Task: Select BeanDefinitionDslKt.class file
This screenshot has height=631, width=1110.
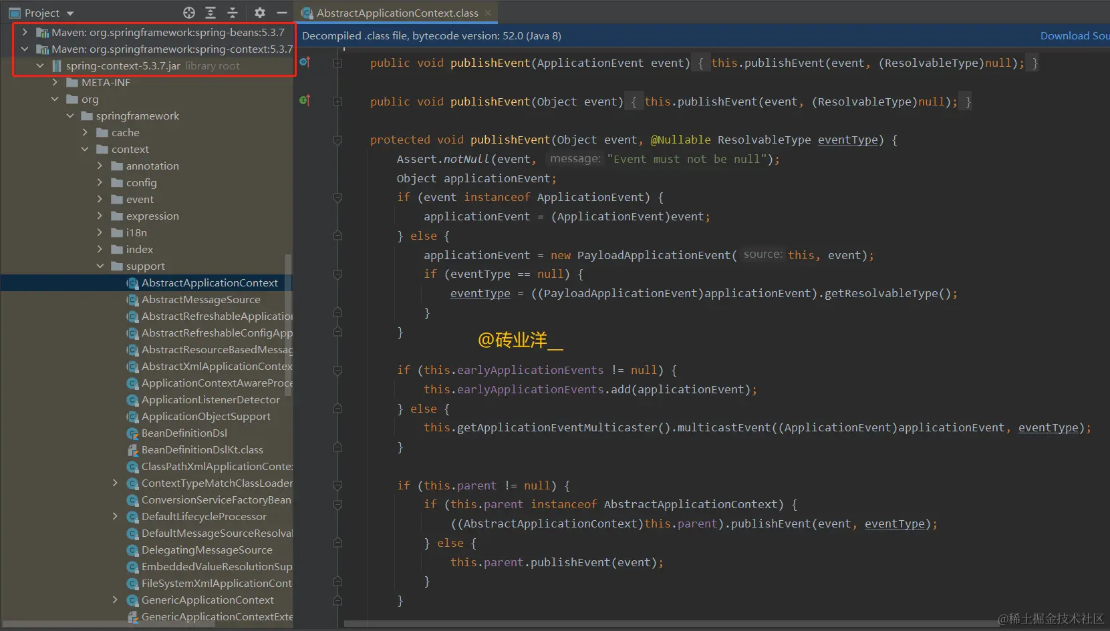Action: tap(202, 449)
